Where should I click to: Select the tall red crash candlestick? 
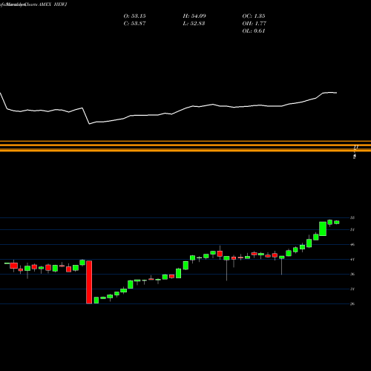pos(89,282)
